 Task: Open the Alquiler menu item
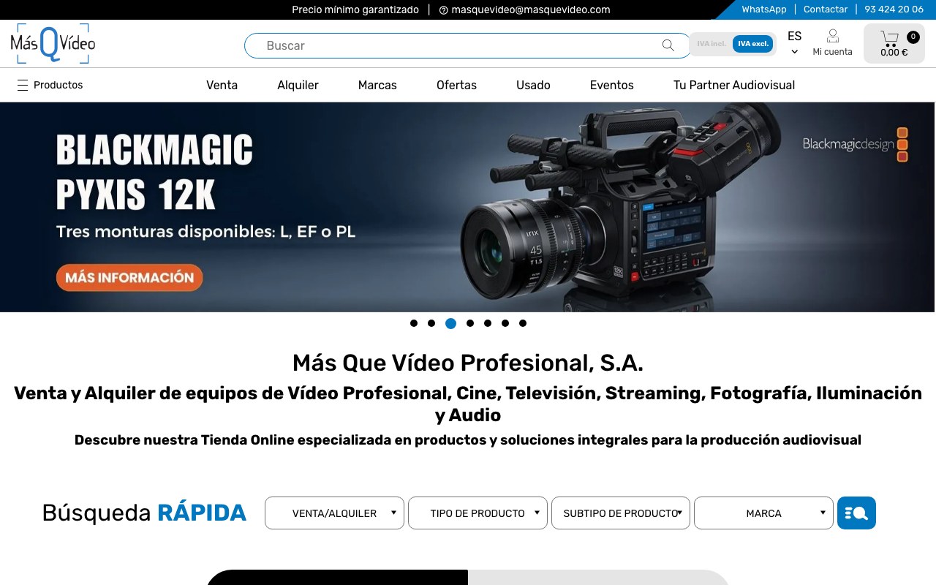click(298, 85)
